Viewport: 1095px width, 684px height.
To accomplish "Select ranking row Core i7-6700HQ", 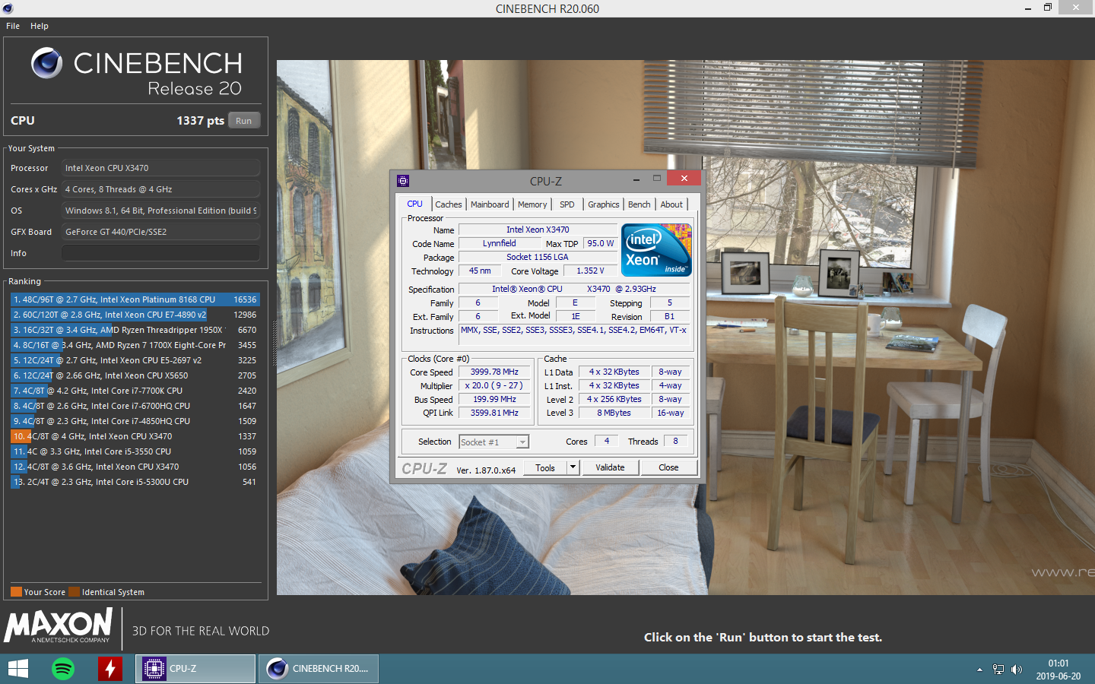I will pos(135,406).
